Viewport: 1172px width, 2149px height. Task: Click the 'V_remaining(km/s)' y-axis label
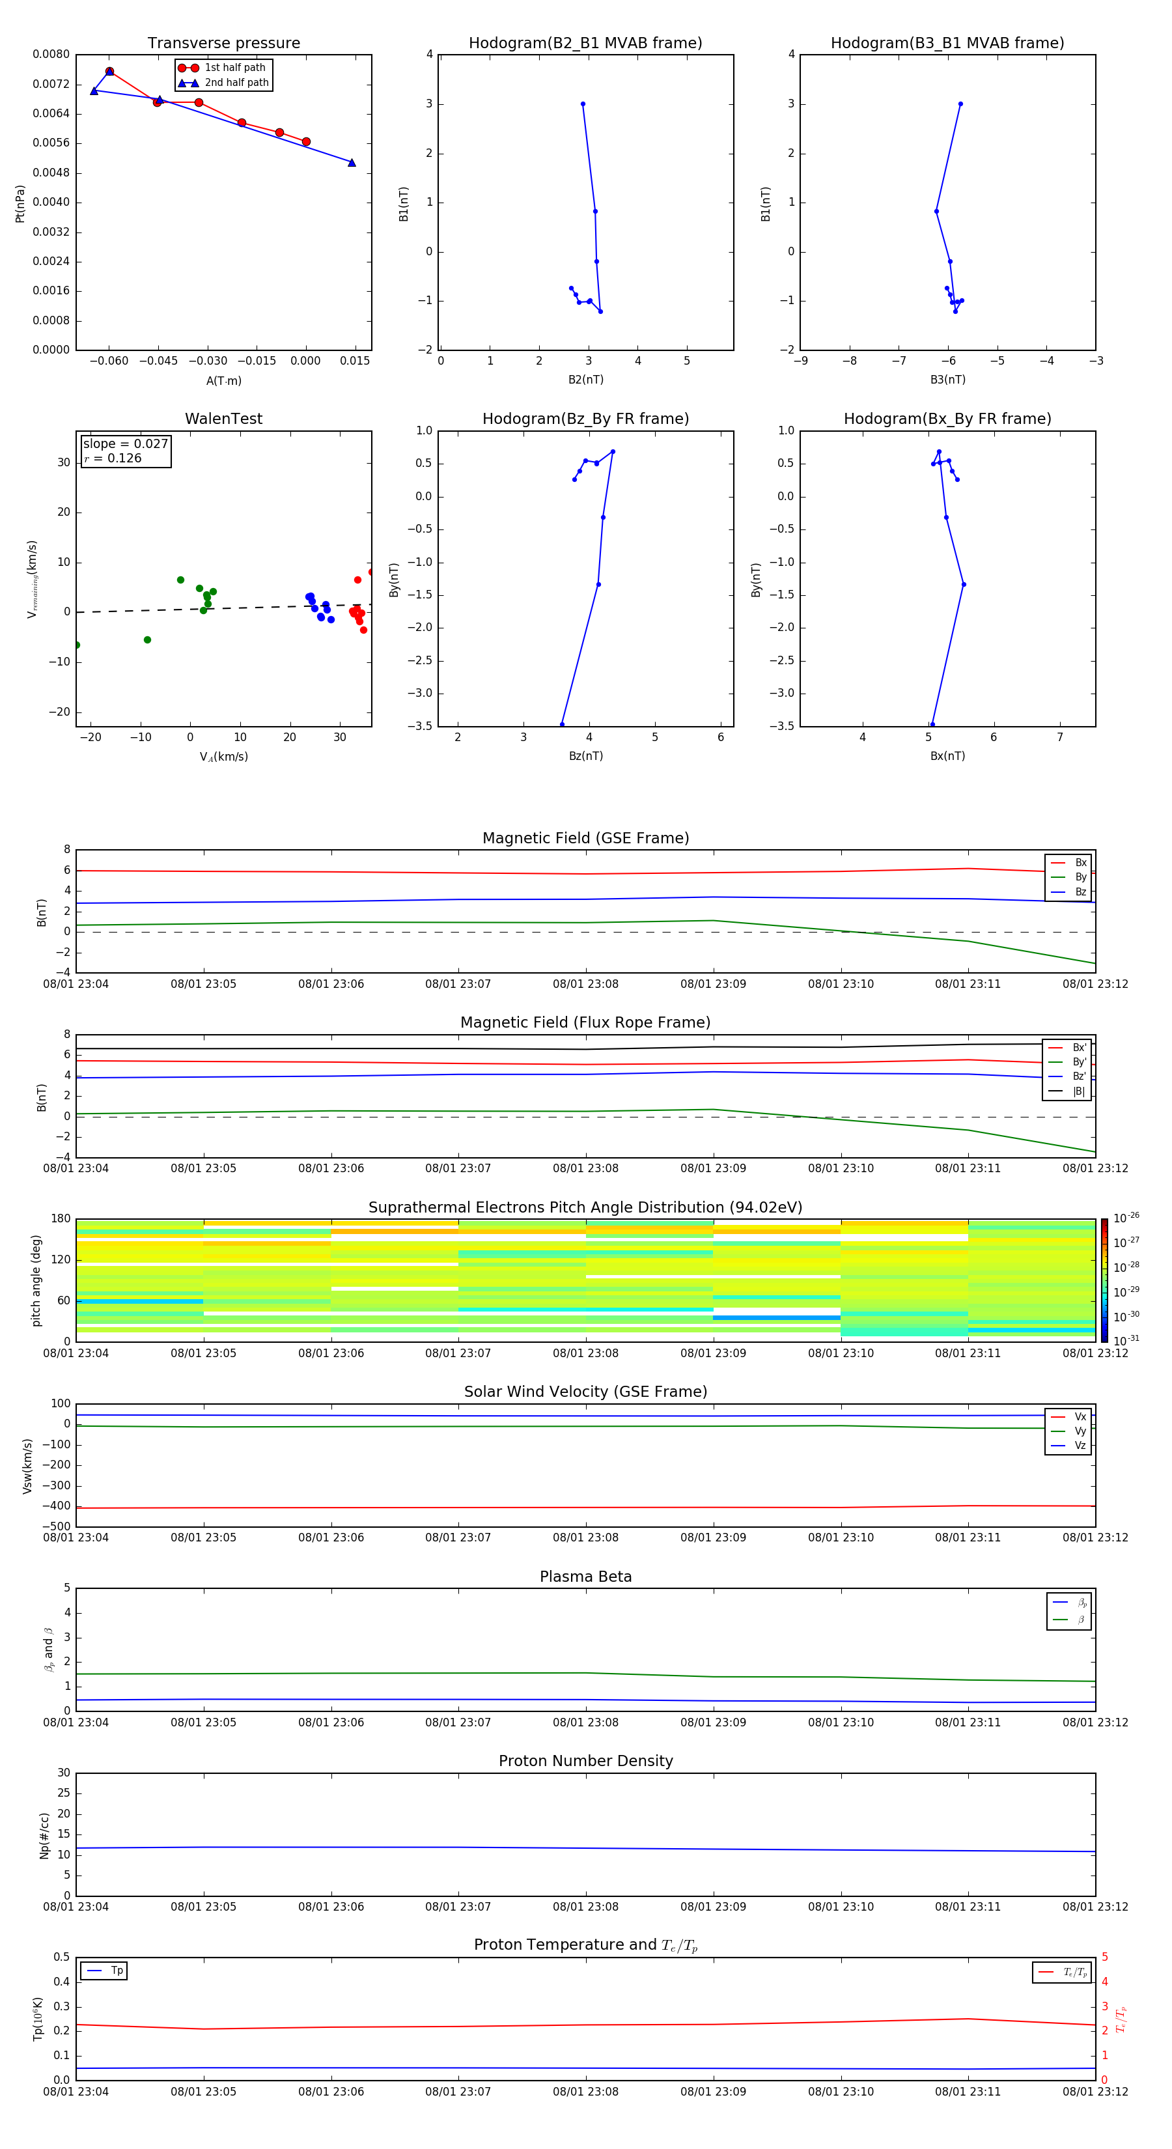pos(33,579)
